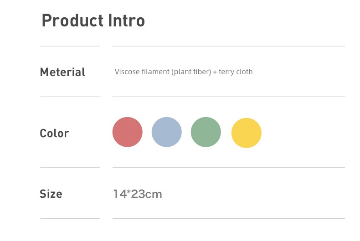The image size is (360, 241).
Task: Click the word cloth in material text
Action: point(244,72)
